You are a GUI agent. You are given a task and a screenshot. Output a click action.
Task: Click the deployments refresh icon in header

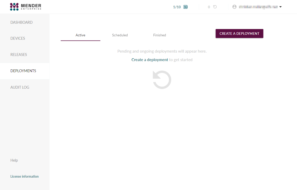[215, 7]
